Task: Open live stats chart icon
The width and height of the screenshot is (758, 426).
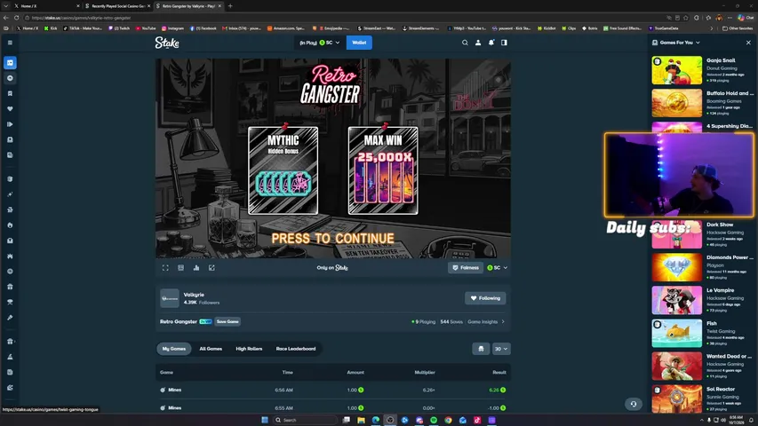Action: point(196,267)
